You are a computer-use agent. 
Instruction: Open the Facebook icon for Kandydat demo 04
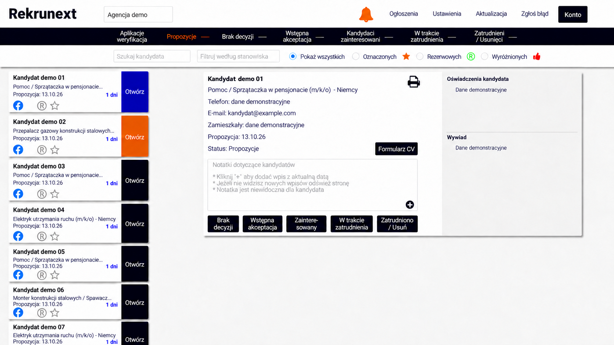coord(18,236)
